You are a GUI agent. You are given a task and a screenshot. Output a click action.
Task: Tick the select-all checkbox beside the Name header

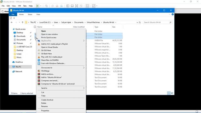pos(35,27)
